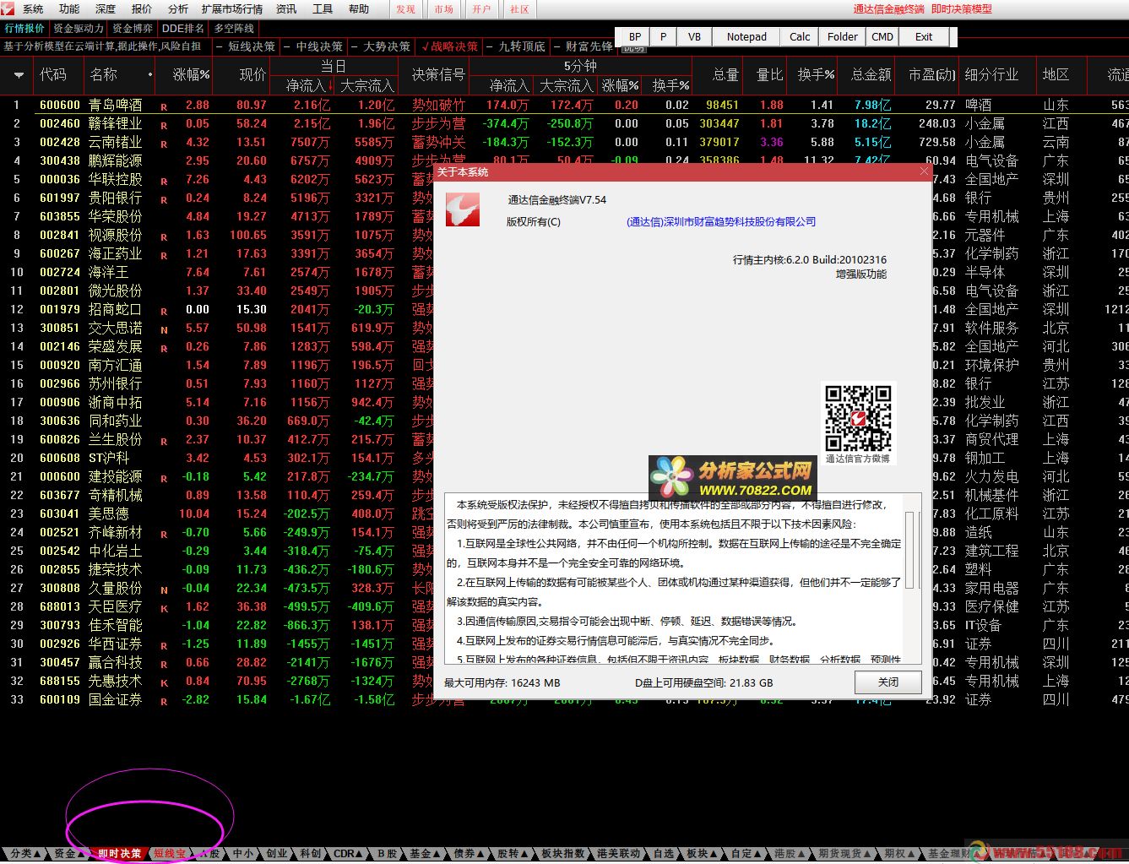Click the K marker on 天臣医疗 row
This screenshot has width=1129, height=864.
tap(164, 609)
